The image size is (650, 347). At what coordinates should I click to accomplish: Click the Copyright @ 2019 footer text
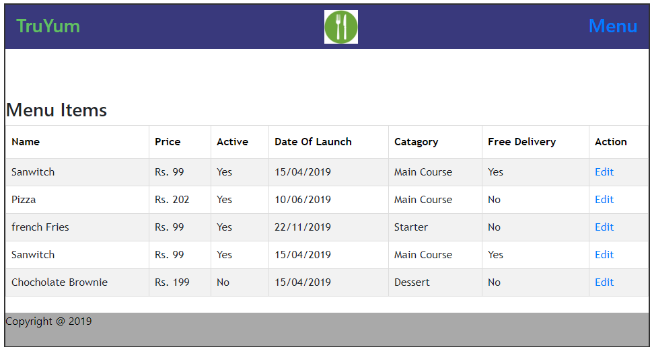pos(48,321)
